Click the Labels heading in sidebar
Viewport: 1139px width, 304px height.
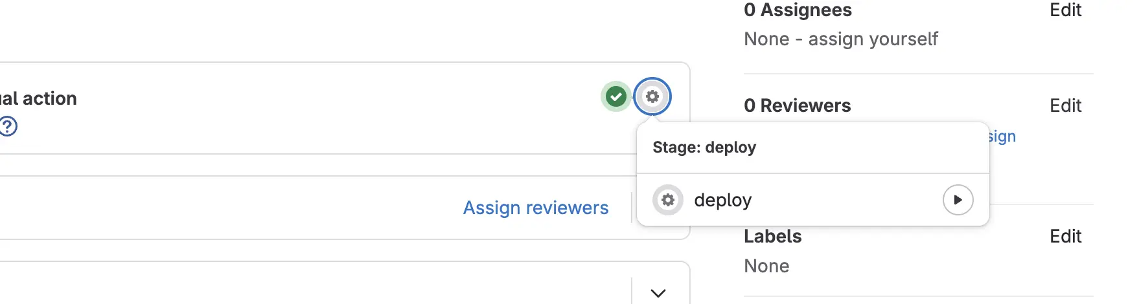772,236
